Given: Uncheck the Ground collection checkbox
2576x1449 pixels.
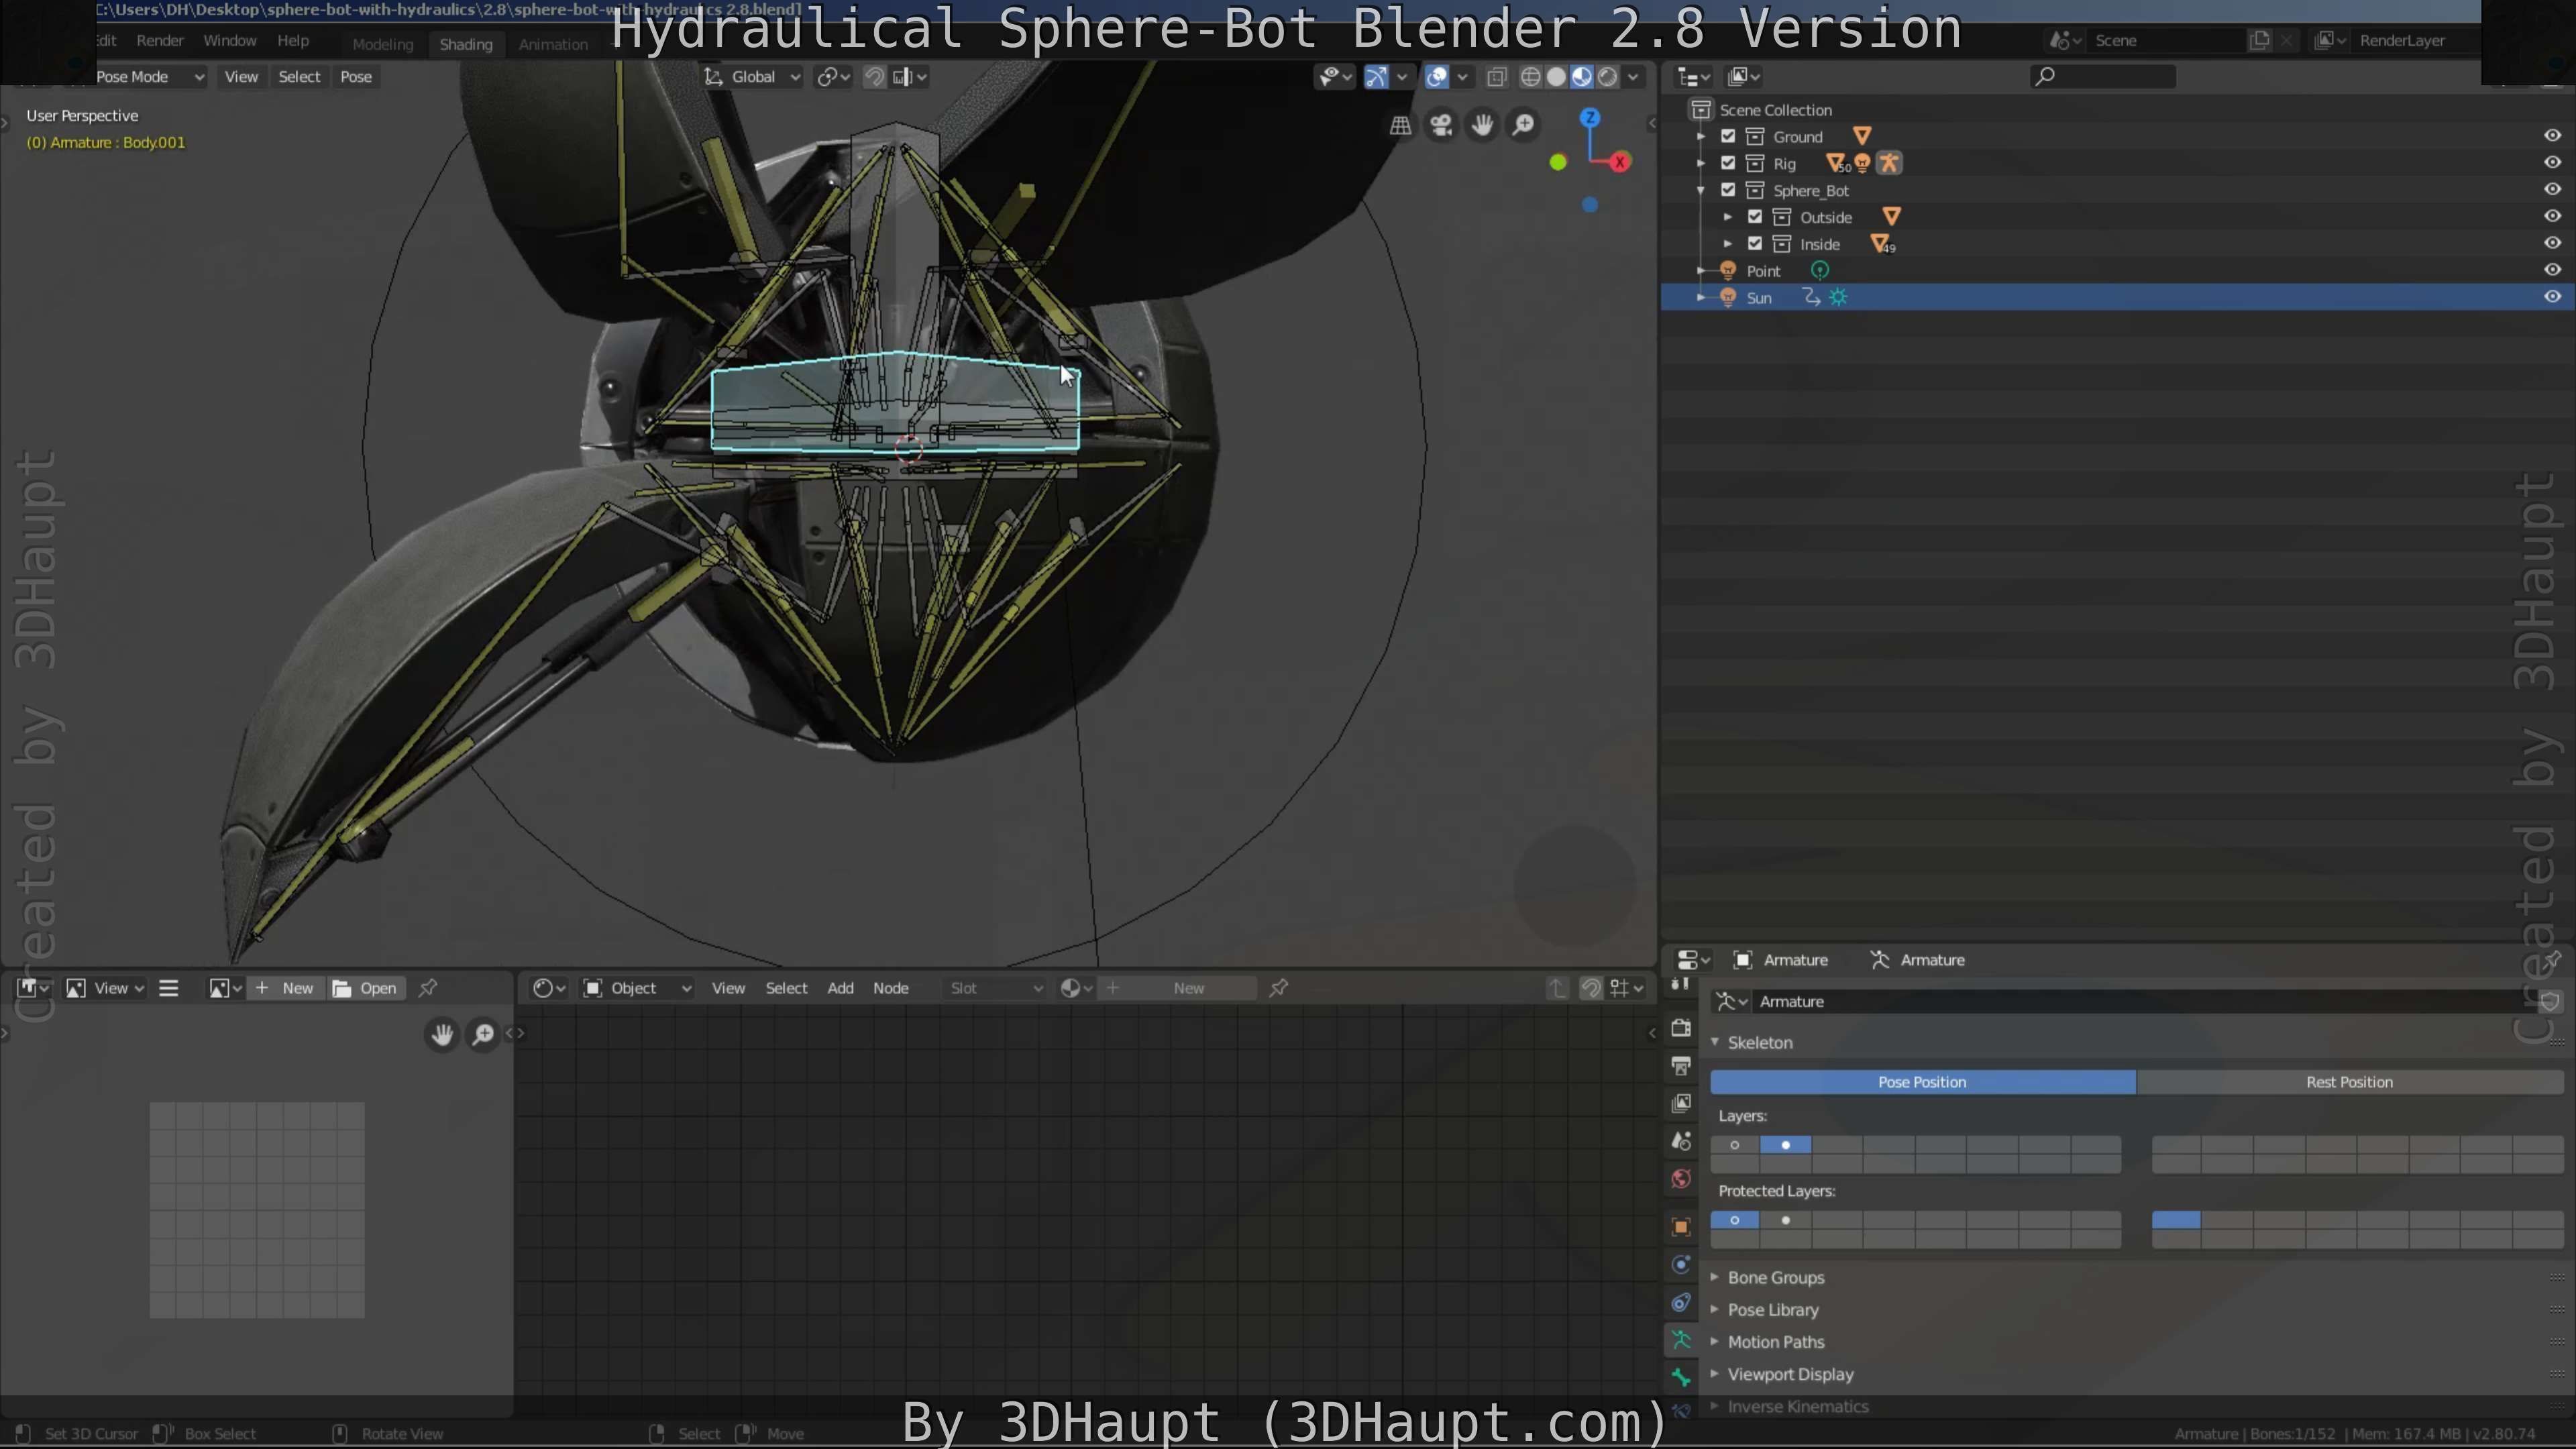Looking at the screenshot, I should (x=1728, y=136).
